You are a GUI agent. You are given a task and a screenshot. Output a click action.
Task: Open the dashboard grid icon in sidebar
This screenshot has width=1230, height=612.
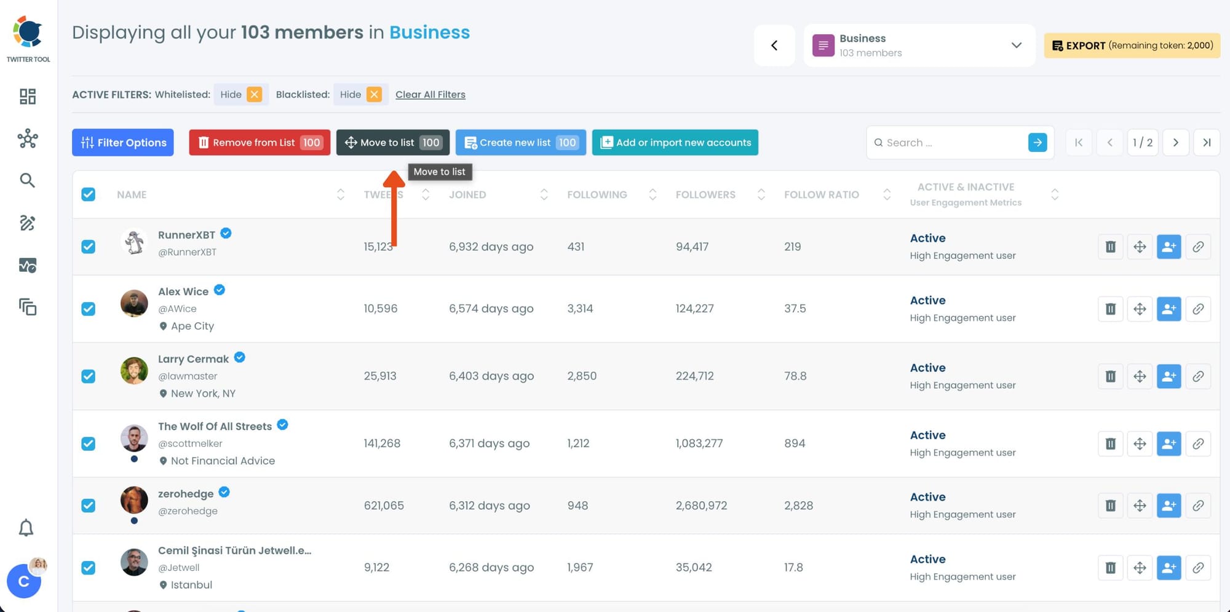[28, 97]
